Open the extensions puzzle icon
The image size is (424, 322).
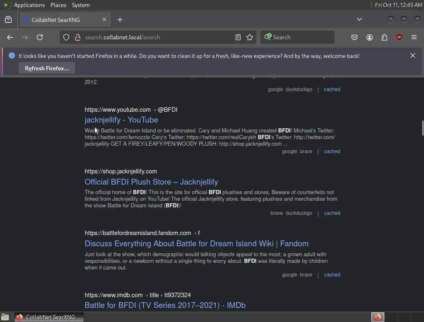click(384, 37)
